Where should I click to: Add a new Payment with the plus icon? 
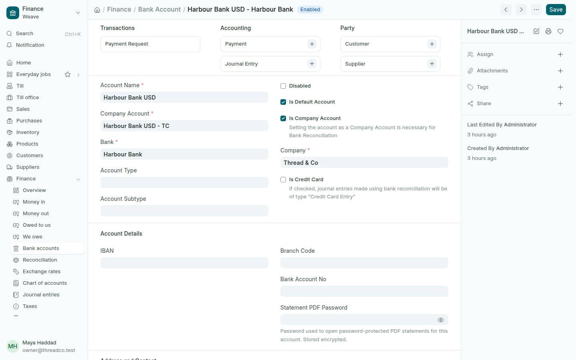tap(312, 44)
